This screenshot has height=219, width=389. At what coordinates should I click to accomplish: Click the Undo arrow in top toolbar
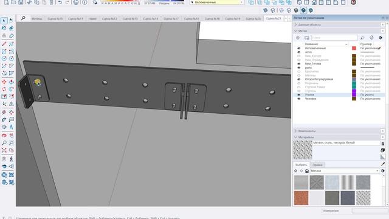[x=60, y=2]
